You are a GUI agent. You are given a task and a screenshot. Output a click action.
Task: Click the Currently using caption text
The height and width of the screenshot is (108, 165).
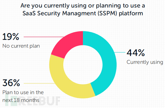tap(145, 62)
